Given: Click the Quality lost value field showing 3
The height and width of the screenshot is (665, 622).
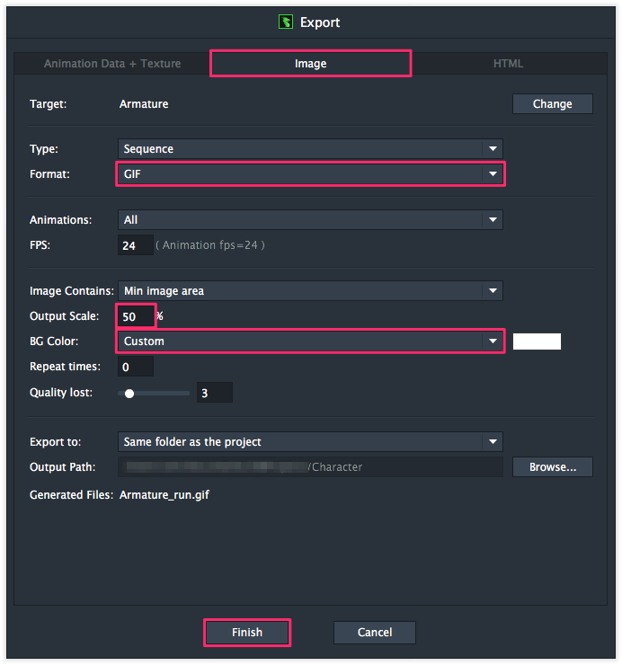Looking at the screenshot, I should (x=215, y=393).
